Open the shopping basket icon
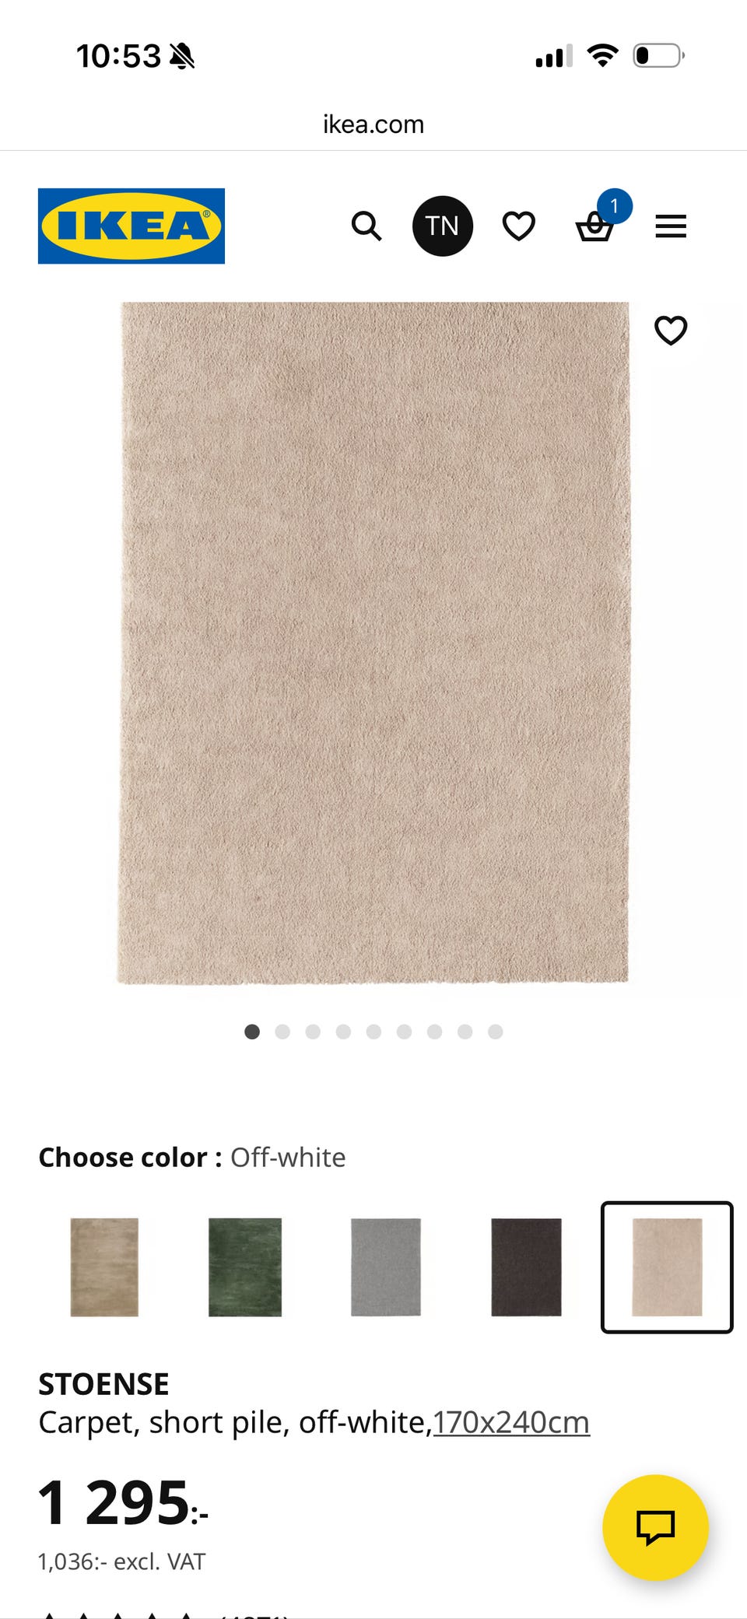Viewport: 747px width, 1619px height. click(594, 227)
